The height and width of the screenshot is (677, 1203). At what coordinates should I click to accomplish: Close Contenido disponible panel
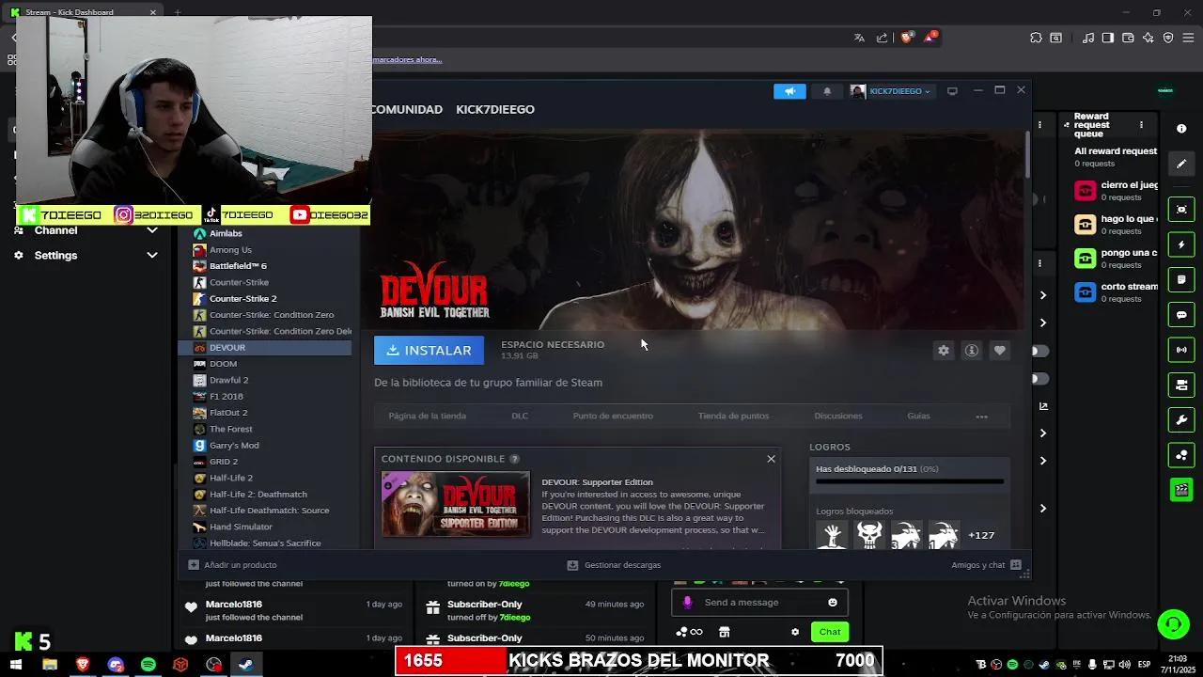point(771,459)
